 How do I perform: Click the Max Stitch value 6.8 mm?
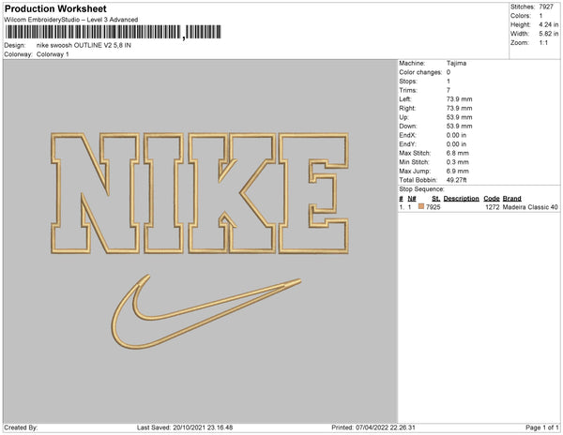pos(458,153)
